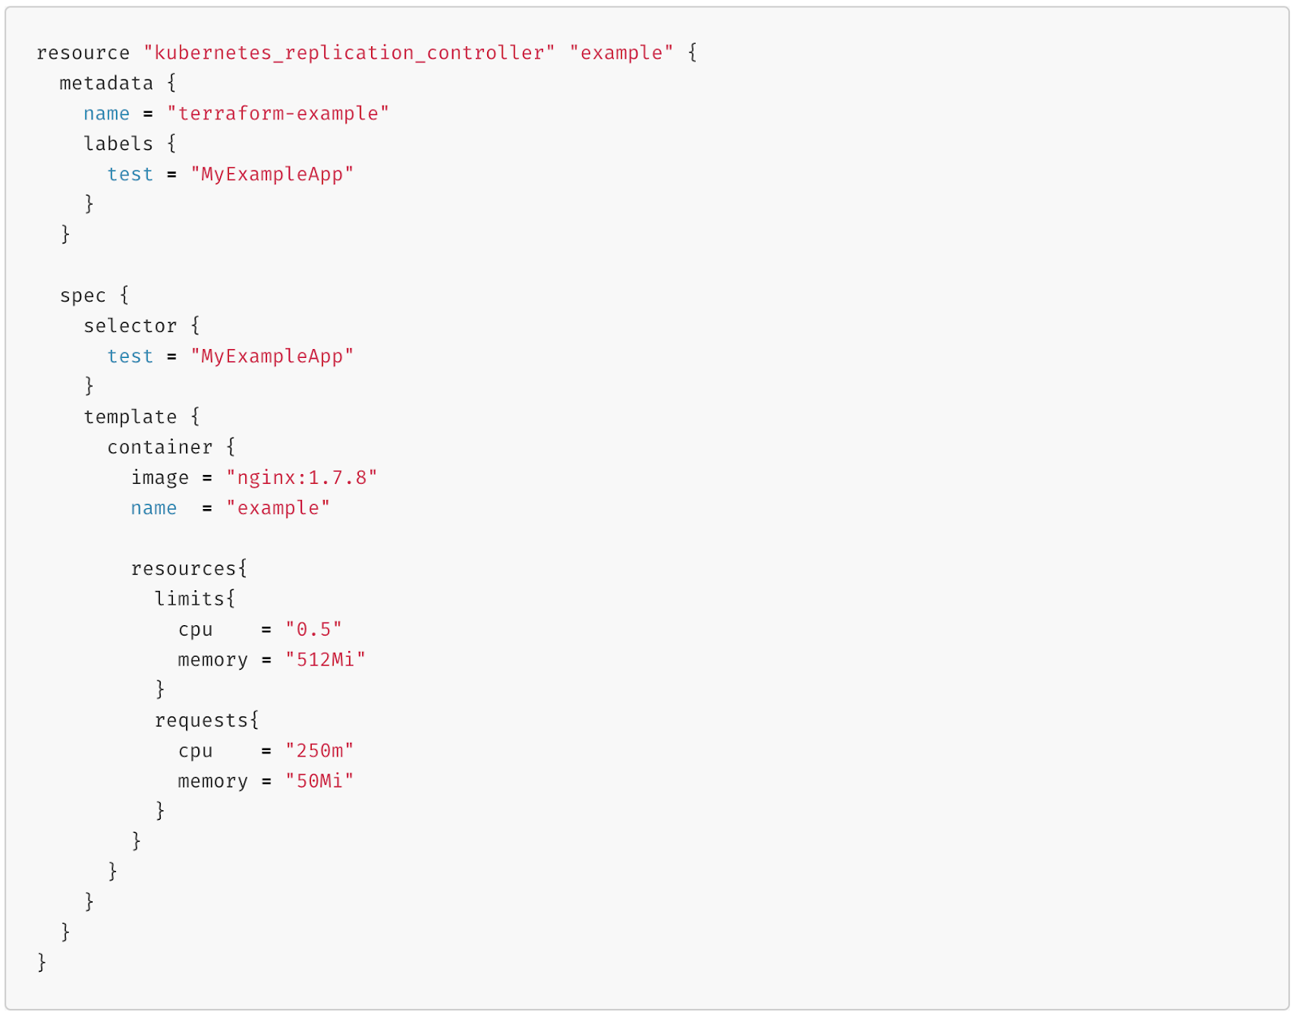Screen dimensions: 1299x1018
Task: Click "MyExampleApp" value inside the selector block
Action: tap(272, 356)
